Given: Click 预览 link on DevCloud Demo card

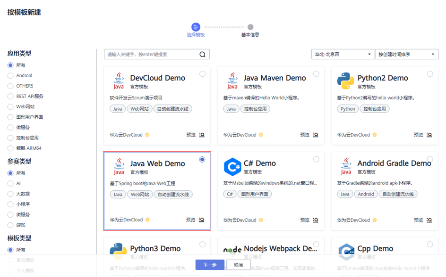Looking at the screenshot, I should pyautogui.click(x=191, y=135).
